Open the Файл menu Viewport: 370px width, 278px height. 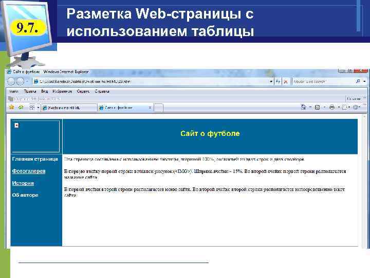[14, 91]
